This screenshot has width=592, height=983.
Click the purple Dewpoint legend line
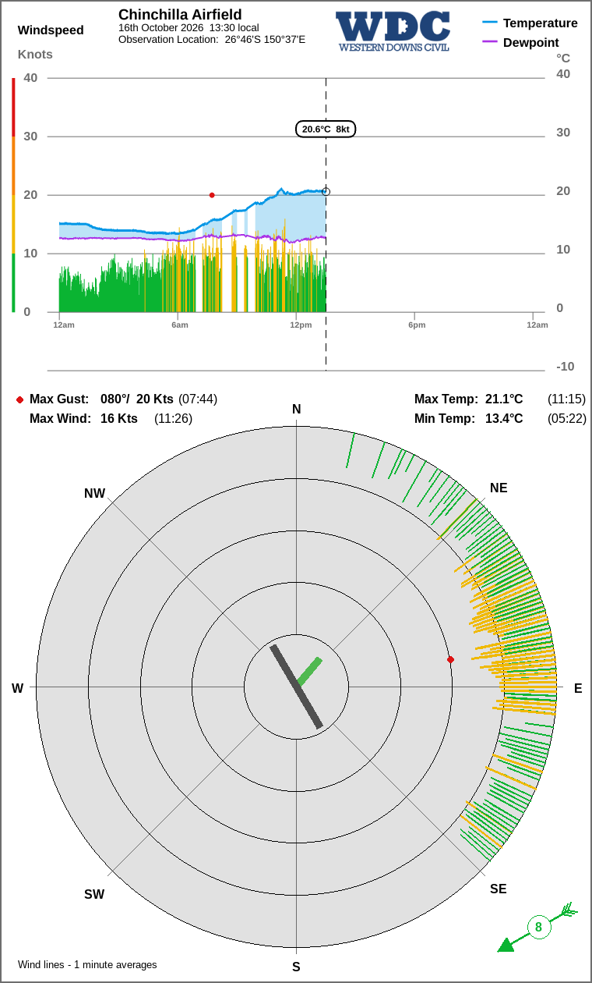tap(490, 42)
